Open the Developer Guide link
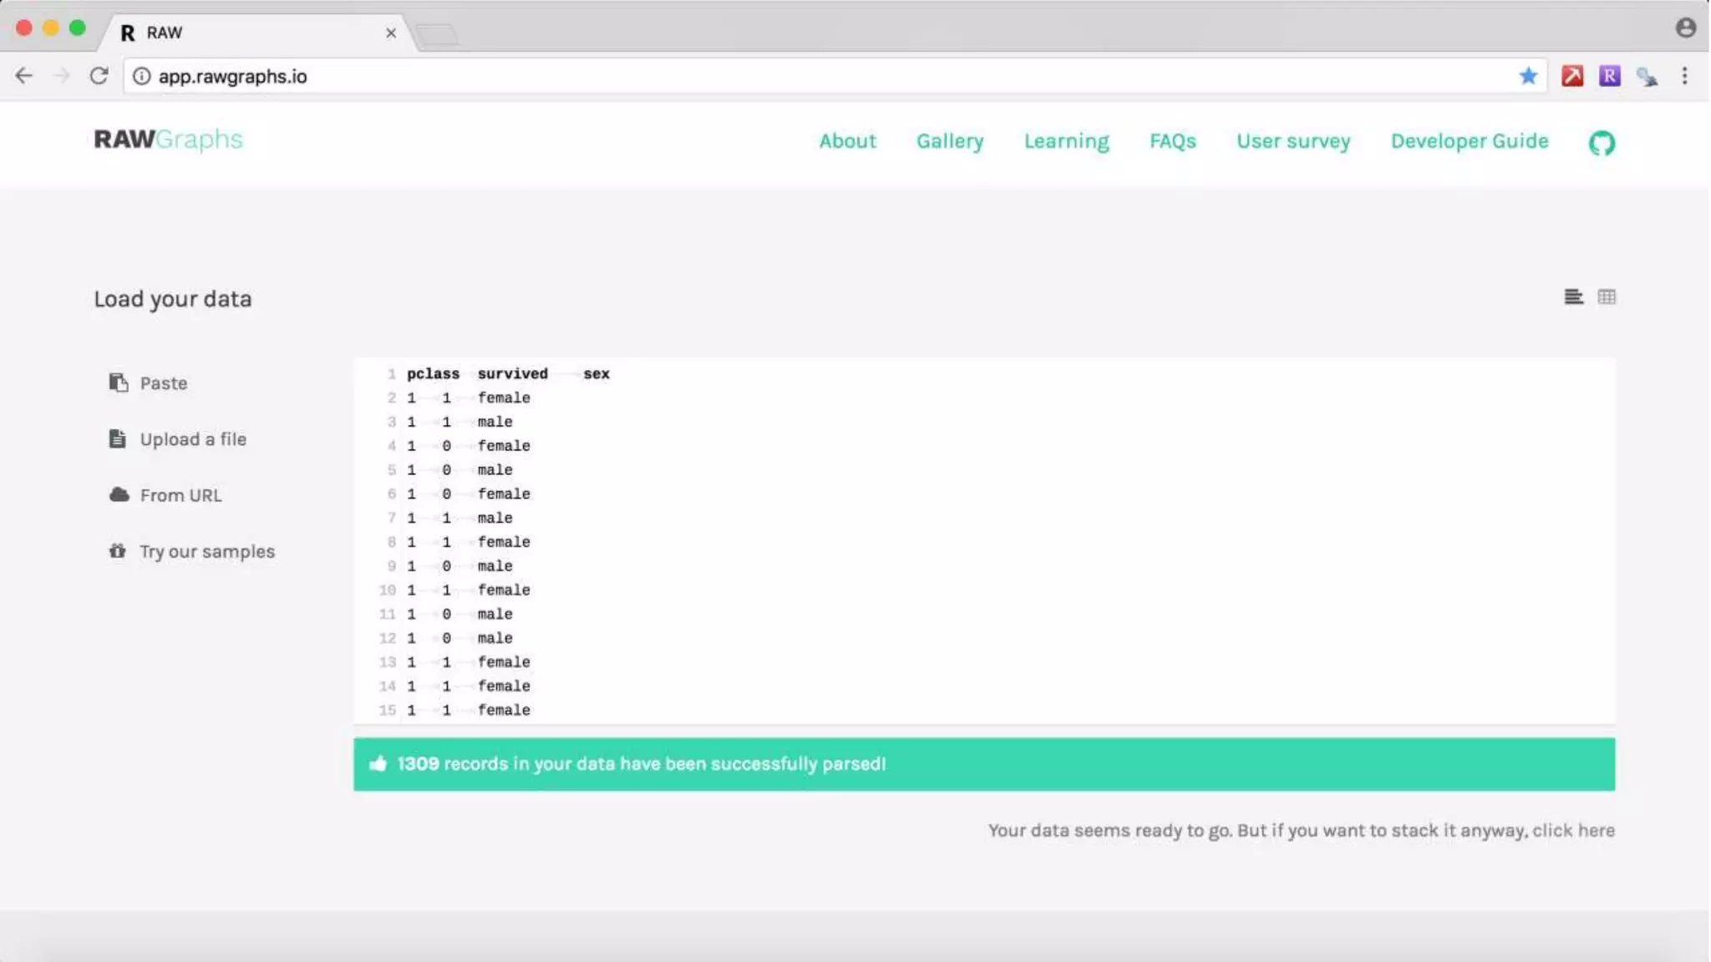The width and height of the screenshot is (1711, 962). [x=1469, y=141]
